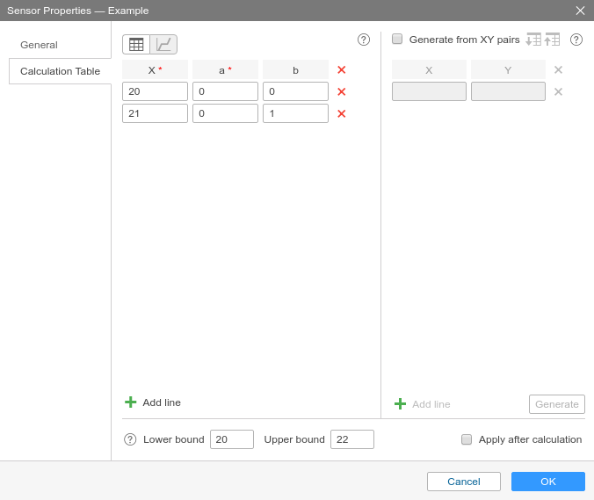This screenshot has width=594, height=500.
Task: Enable Generate from XY pairs checkbox
Action: point(397,39)
